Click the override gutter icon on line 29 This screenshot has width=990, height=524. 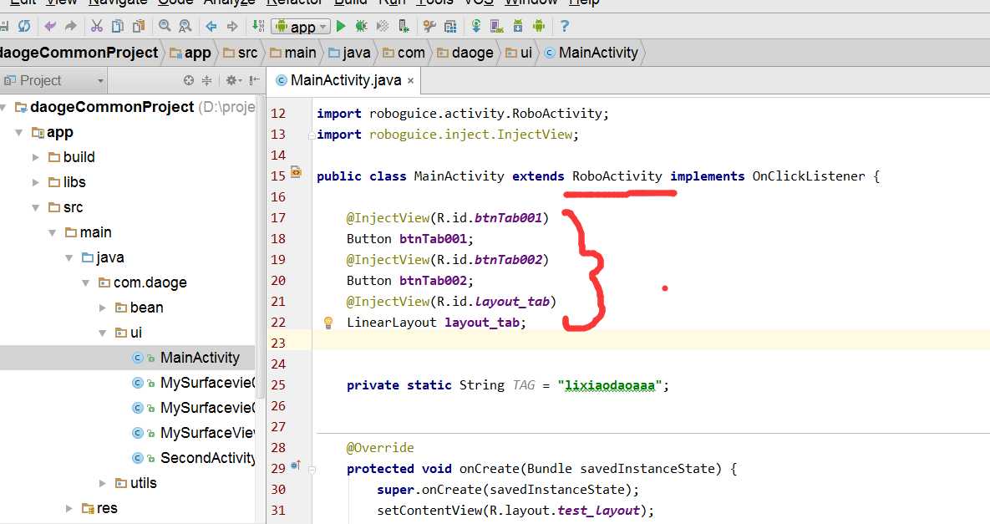(x=296, y=466)
